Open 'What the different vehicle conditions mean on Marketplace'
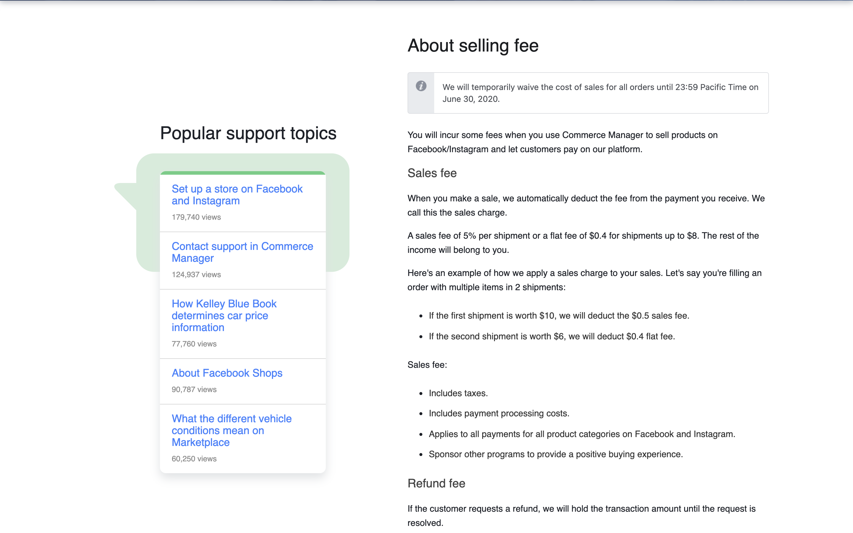 point(232,431)
